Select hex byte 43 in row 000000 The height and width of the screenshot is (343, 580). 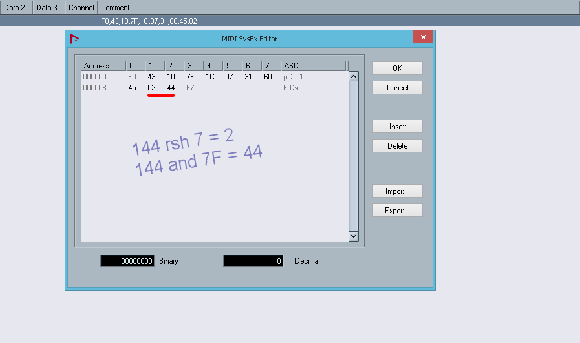tap(152, 77)
